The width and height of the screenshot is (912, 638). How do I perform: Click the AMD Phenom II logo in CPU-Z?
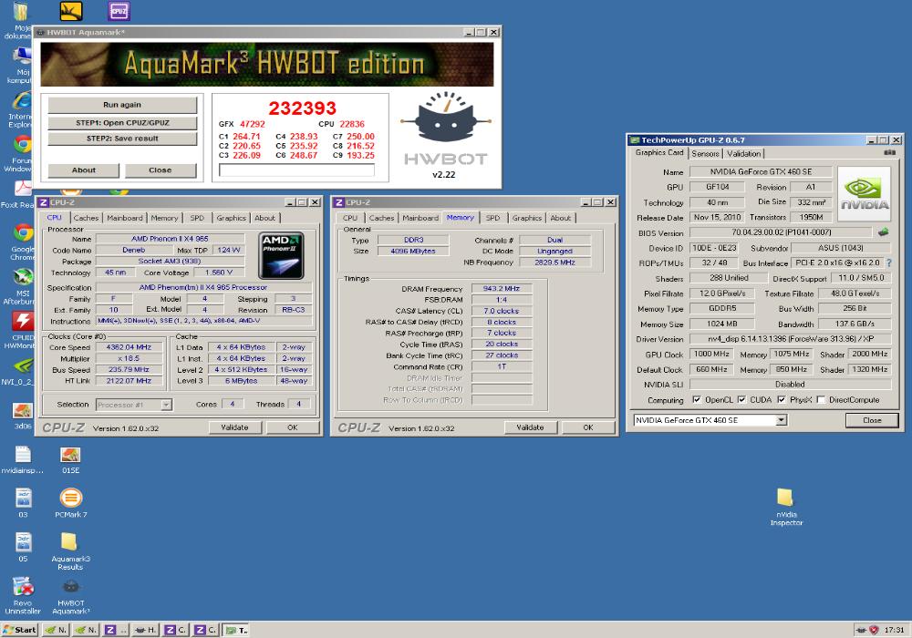pyautogui.click(x=281, y=256)
